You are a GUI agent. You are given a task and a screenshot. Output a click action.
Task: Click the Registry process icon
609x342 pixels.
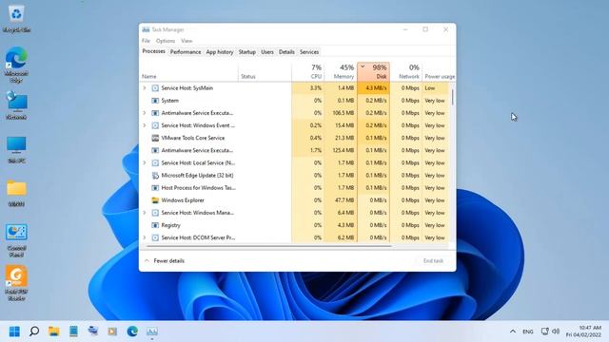[x=155, y=225]
